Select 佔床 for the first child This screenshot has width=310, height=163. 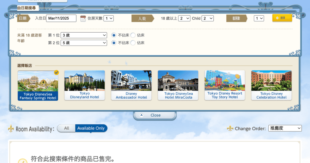(x=133, y=35)
